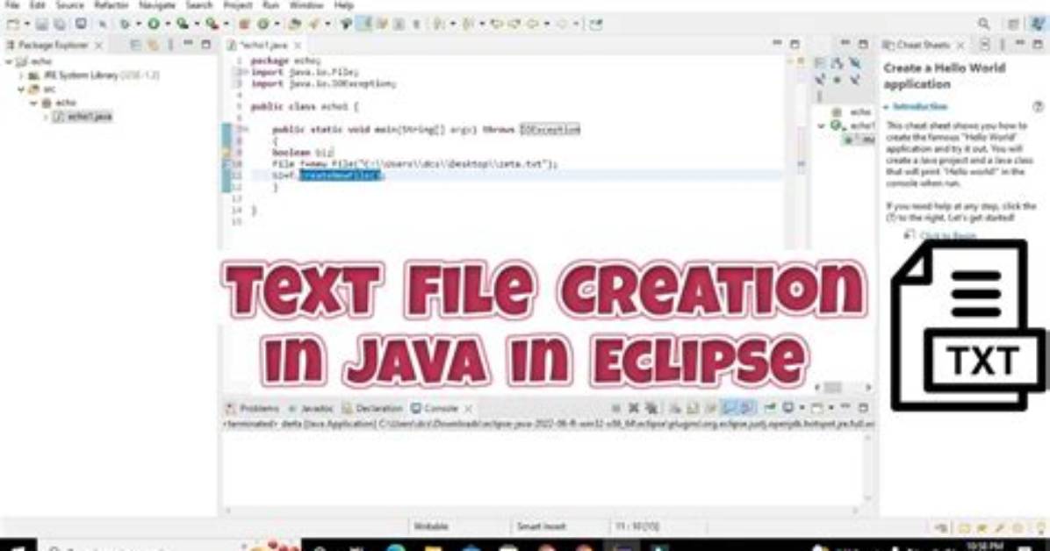Open the Source menu

coord(69,5)
